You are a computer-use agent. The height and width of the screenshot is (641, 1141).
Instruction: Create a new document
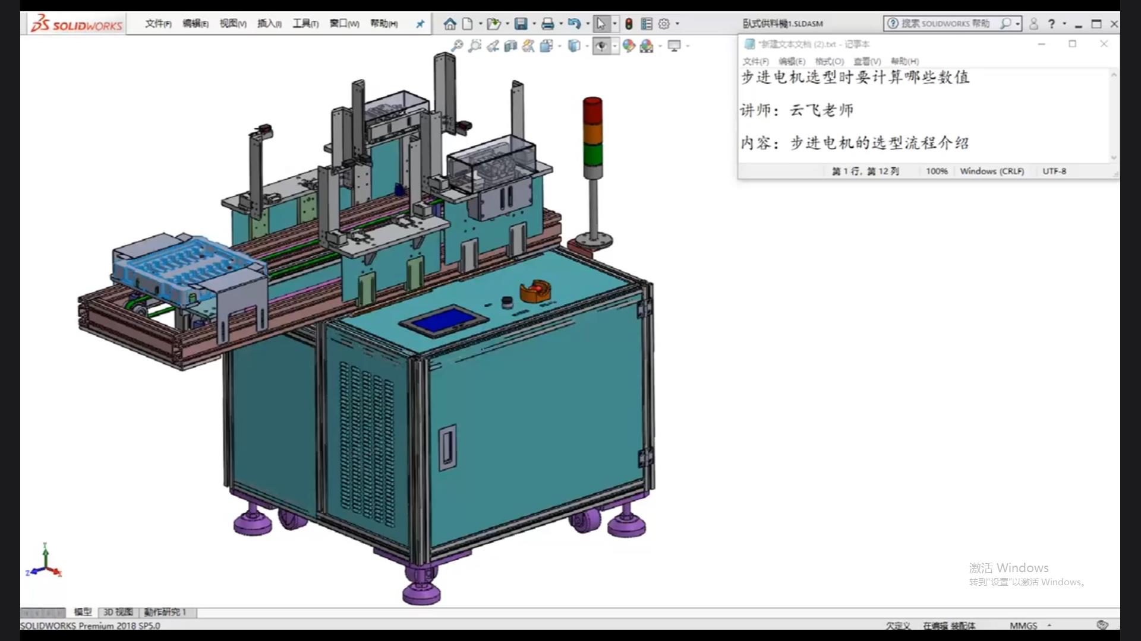468,24
